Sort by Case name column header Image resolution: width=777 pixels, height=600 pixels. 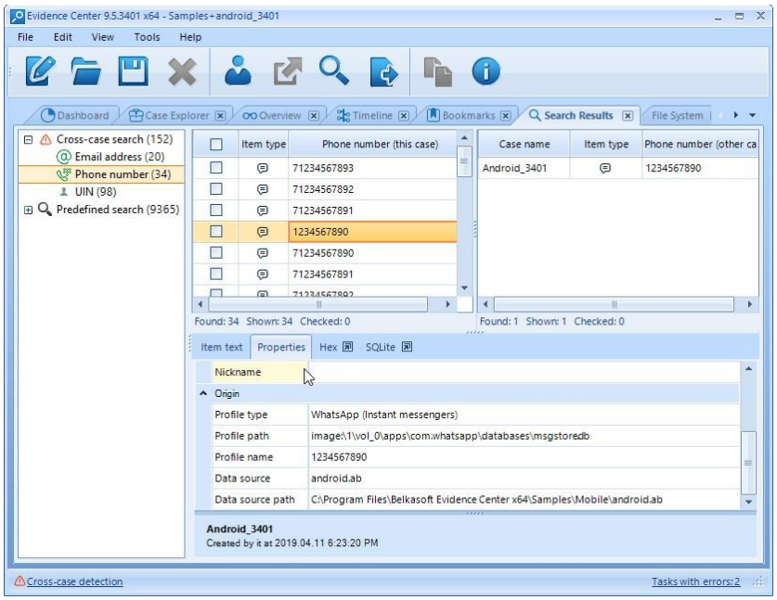(524, 144)
